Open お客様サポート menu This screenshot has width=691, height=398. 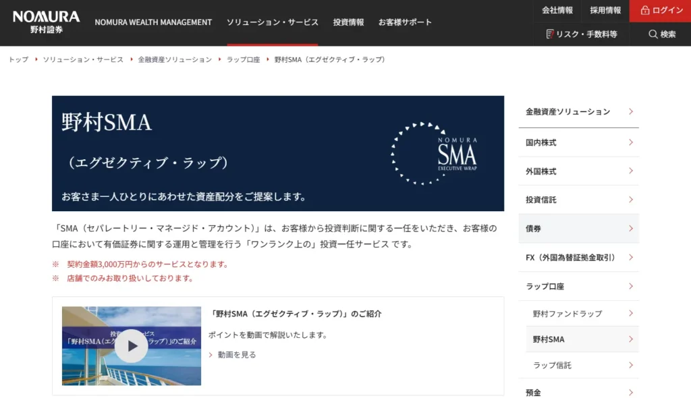click(x=405, y=22)
